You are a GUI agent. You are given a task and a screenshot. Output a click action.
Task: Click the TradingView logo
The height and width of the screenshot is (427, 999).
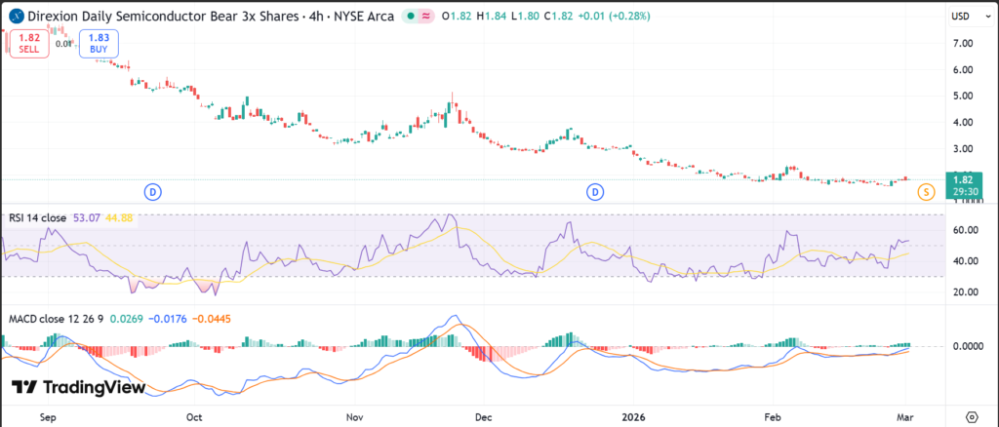[x=78, y=387]
